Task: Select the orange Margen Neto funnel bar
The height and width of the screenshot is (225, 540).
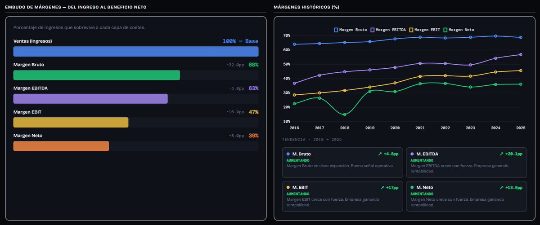Action: (x=61, y=146)
